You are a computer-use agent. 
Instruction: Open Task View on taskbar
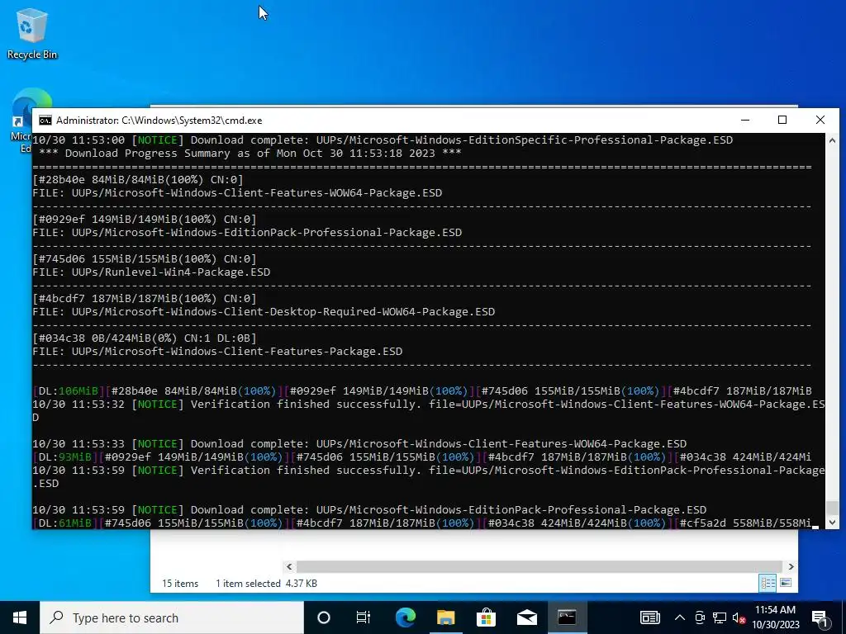tap(364, 617)
